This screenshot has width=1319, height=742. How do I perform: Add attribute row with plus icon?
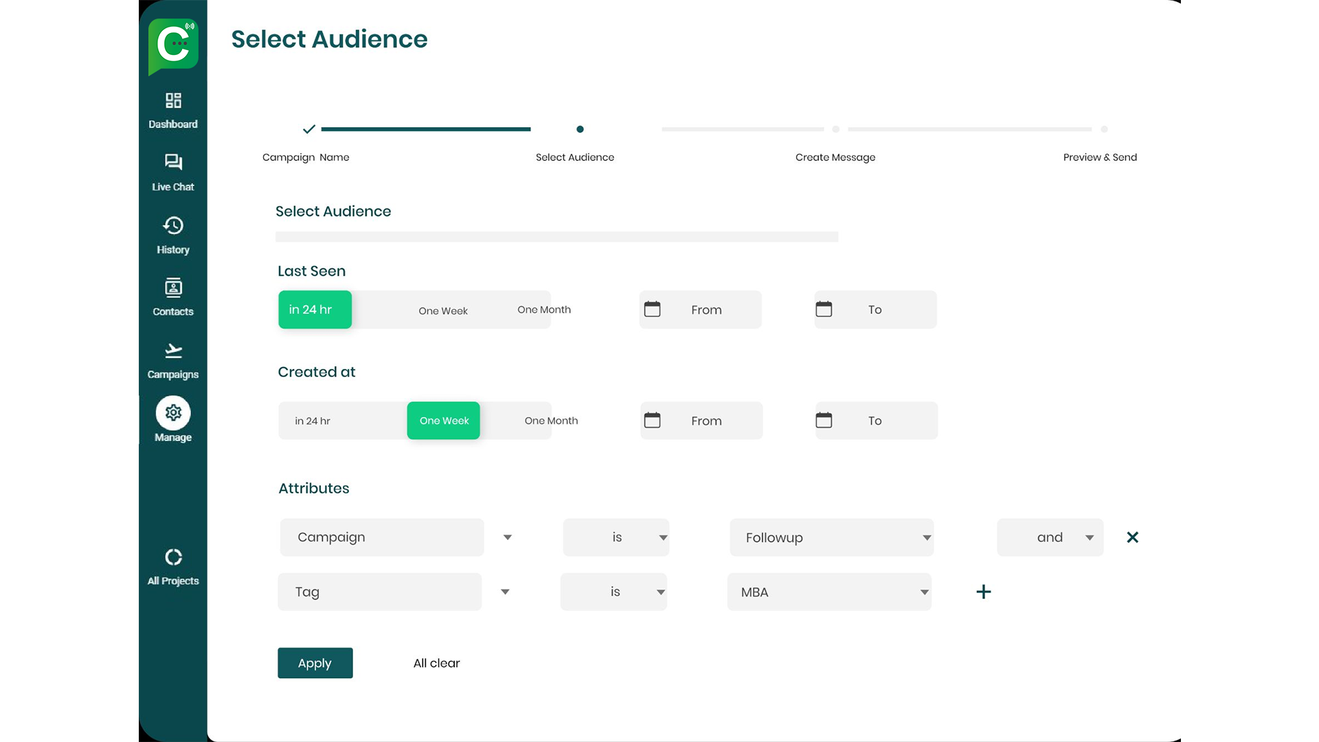983,592
